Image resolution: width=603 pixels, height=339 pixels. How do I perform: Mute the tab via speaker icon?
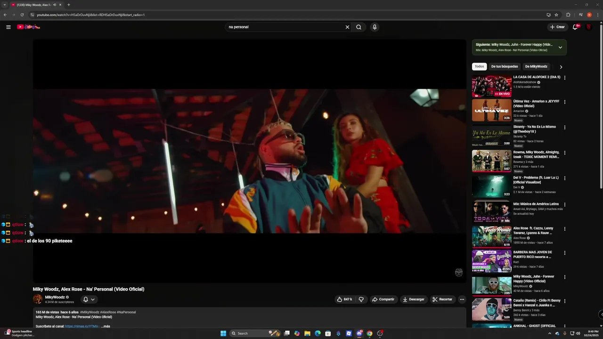pos(55,5)
